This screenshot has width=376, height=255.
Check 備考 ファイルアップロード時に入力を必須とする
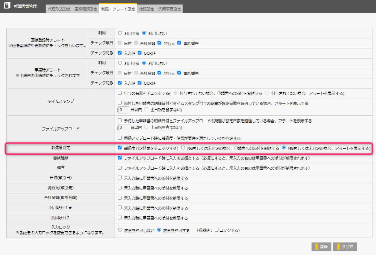click(x=120, y=168)
